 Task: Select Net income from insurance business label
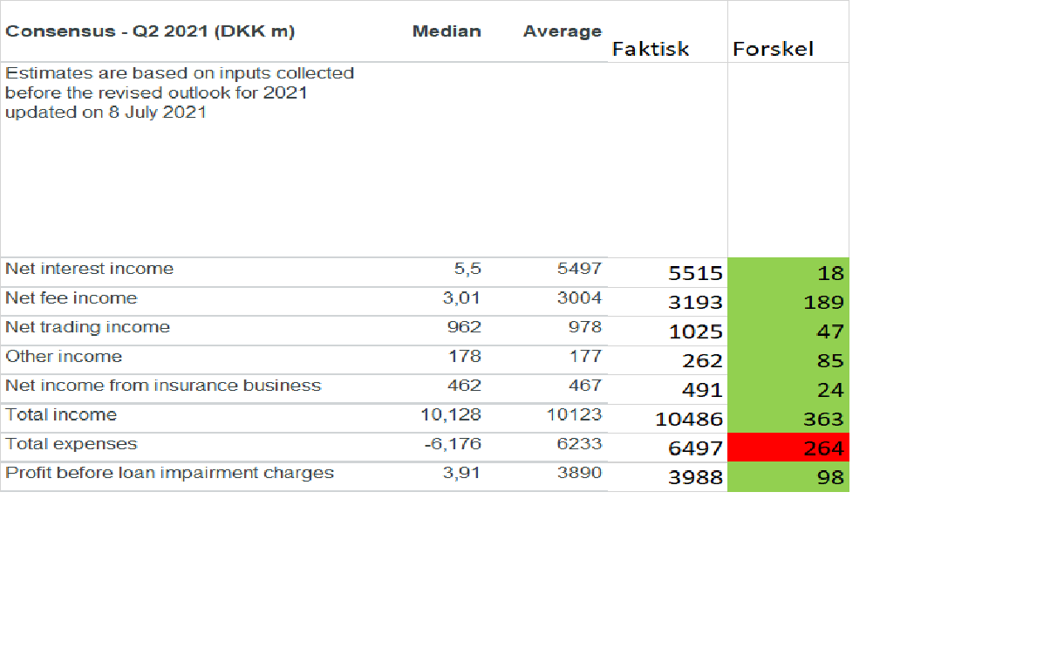point(163,386)
